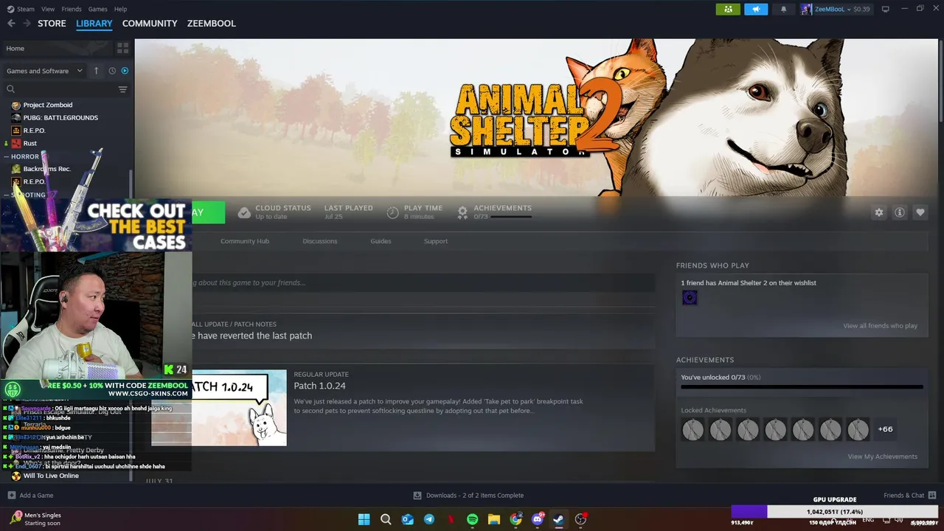The image size is (944, 531).
Task: Toggle the recent activity clock filter
Action: tap(112, 71)
